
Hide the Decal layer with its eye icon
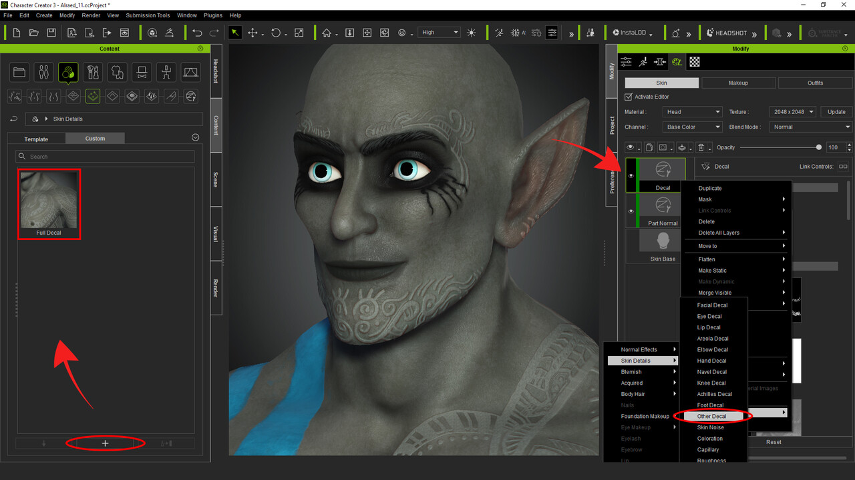631,176
